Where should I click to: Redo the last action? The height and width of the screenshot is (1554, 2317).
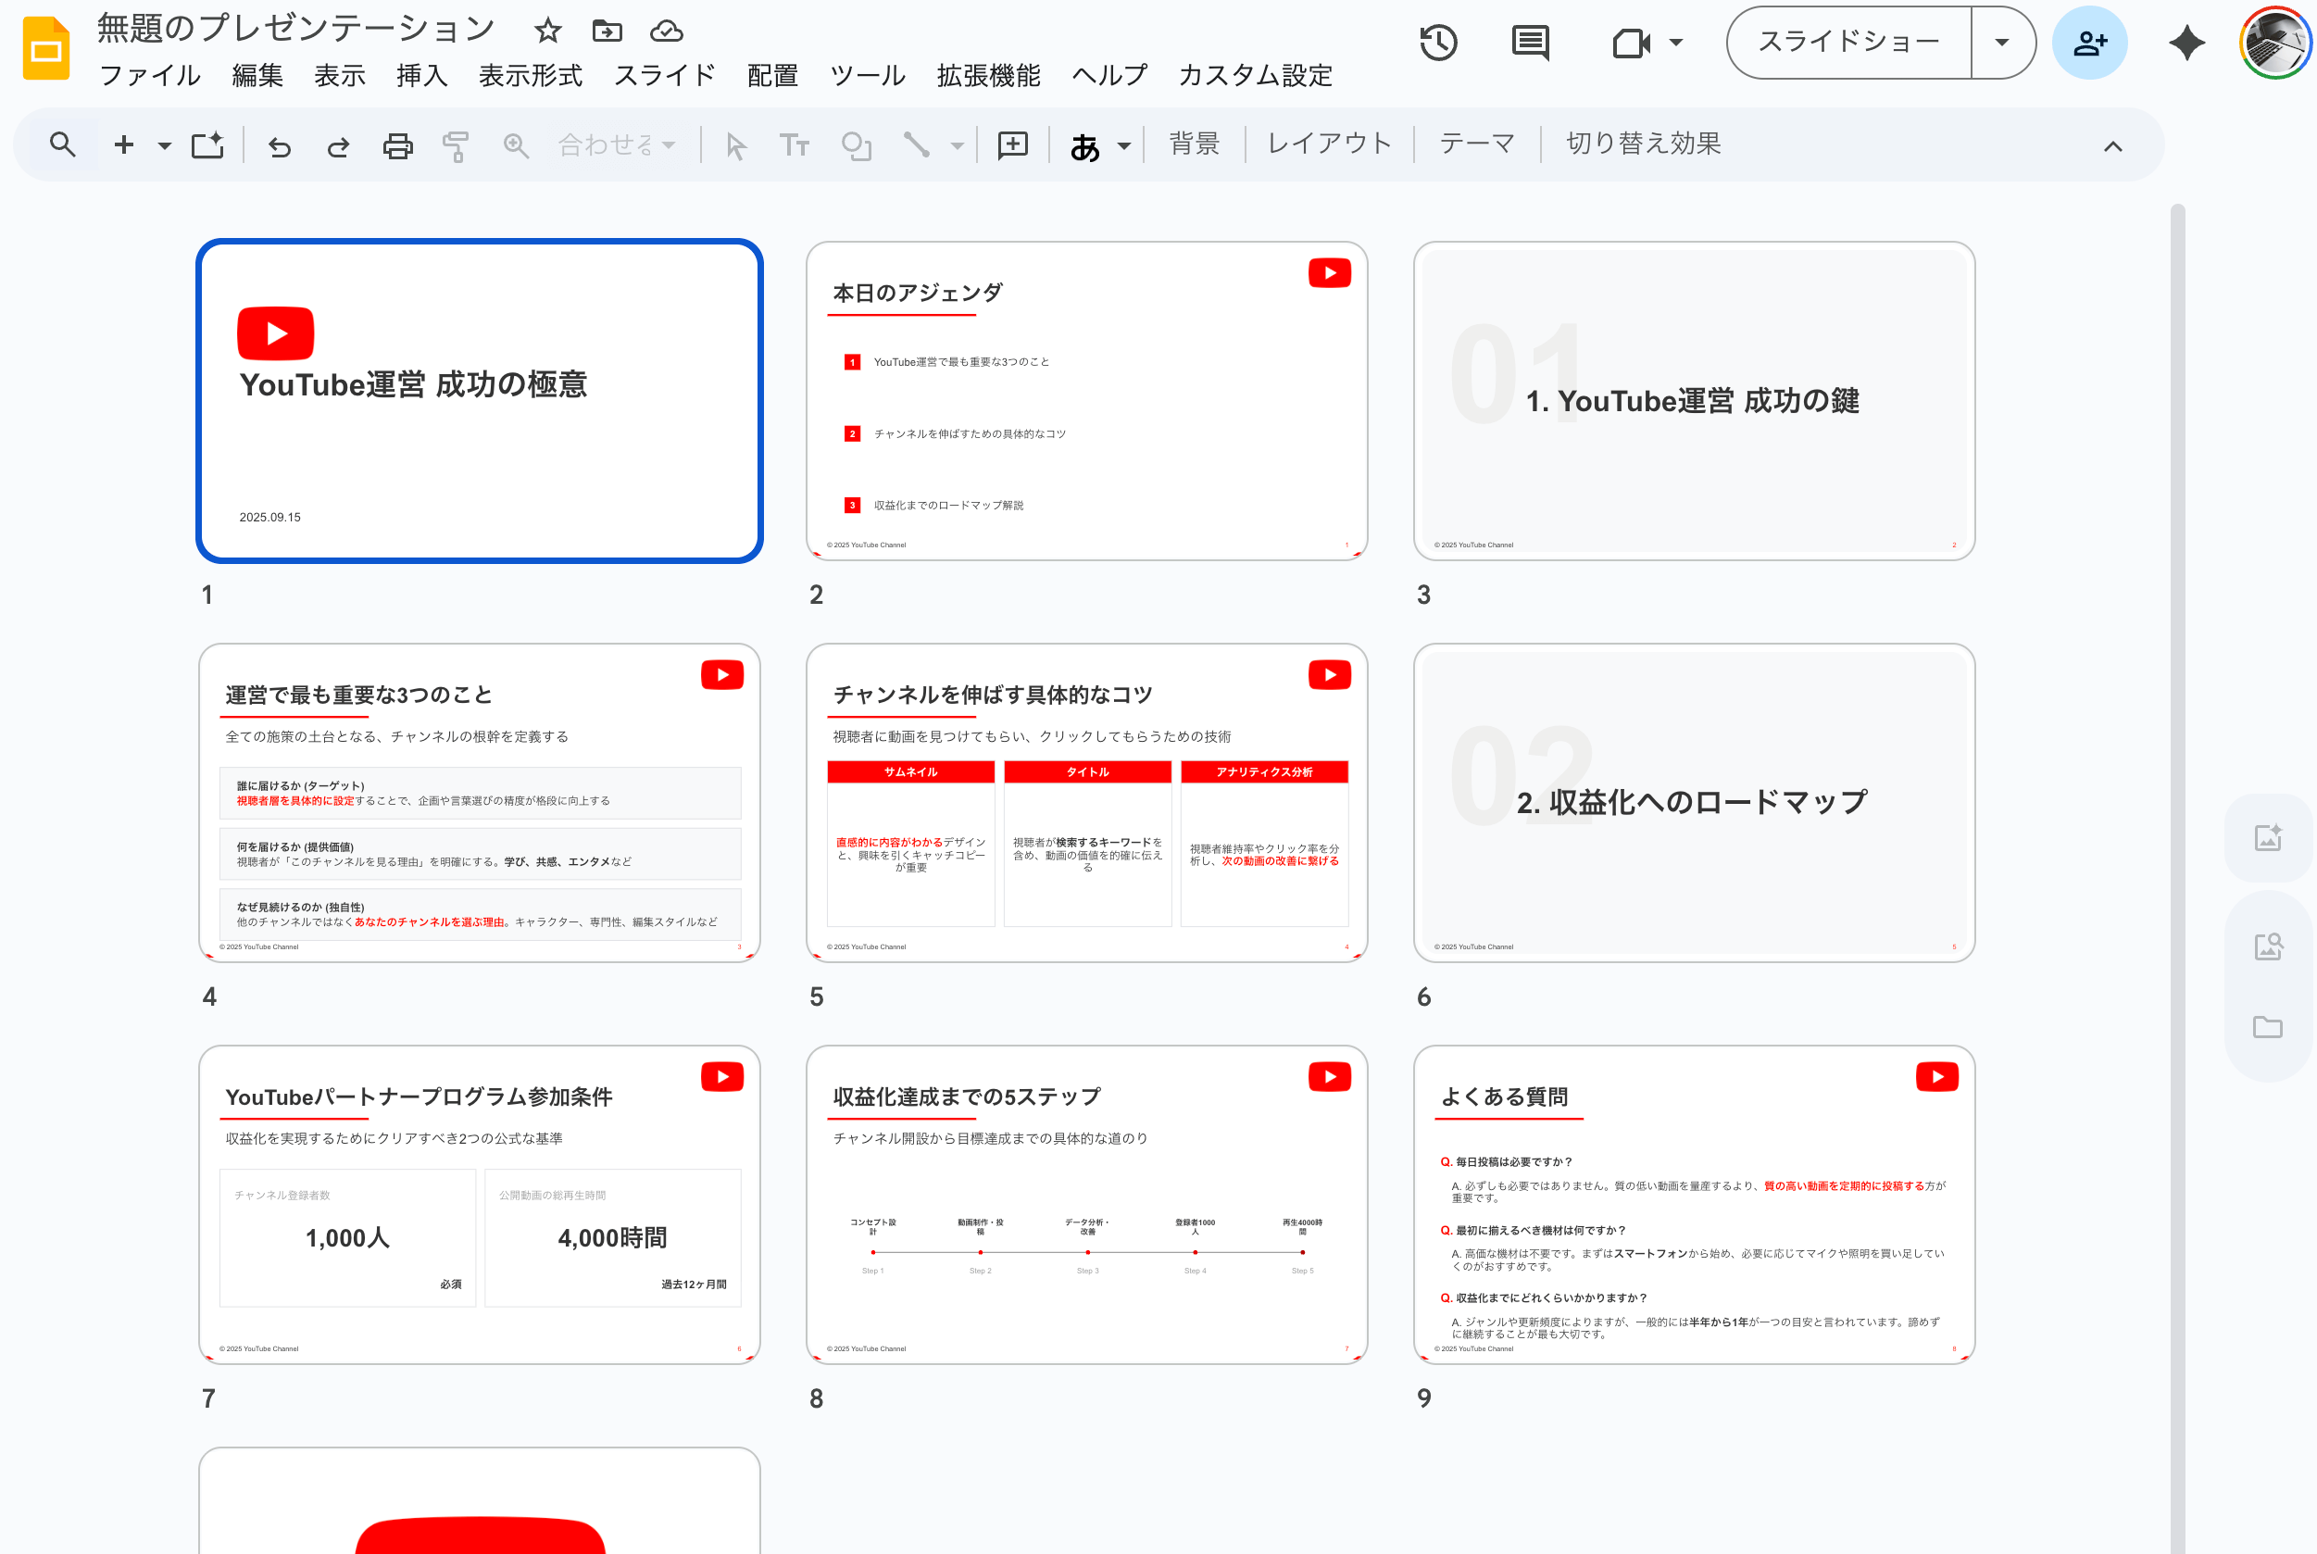[x=338, y=144]
